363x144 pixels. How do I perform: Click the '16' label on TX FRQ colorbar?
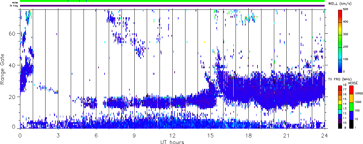345,94
